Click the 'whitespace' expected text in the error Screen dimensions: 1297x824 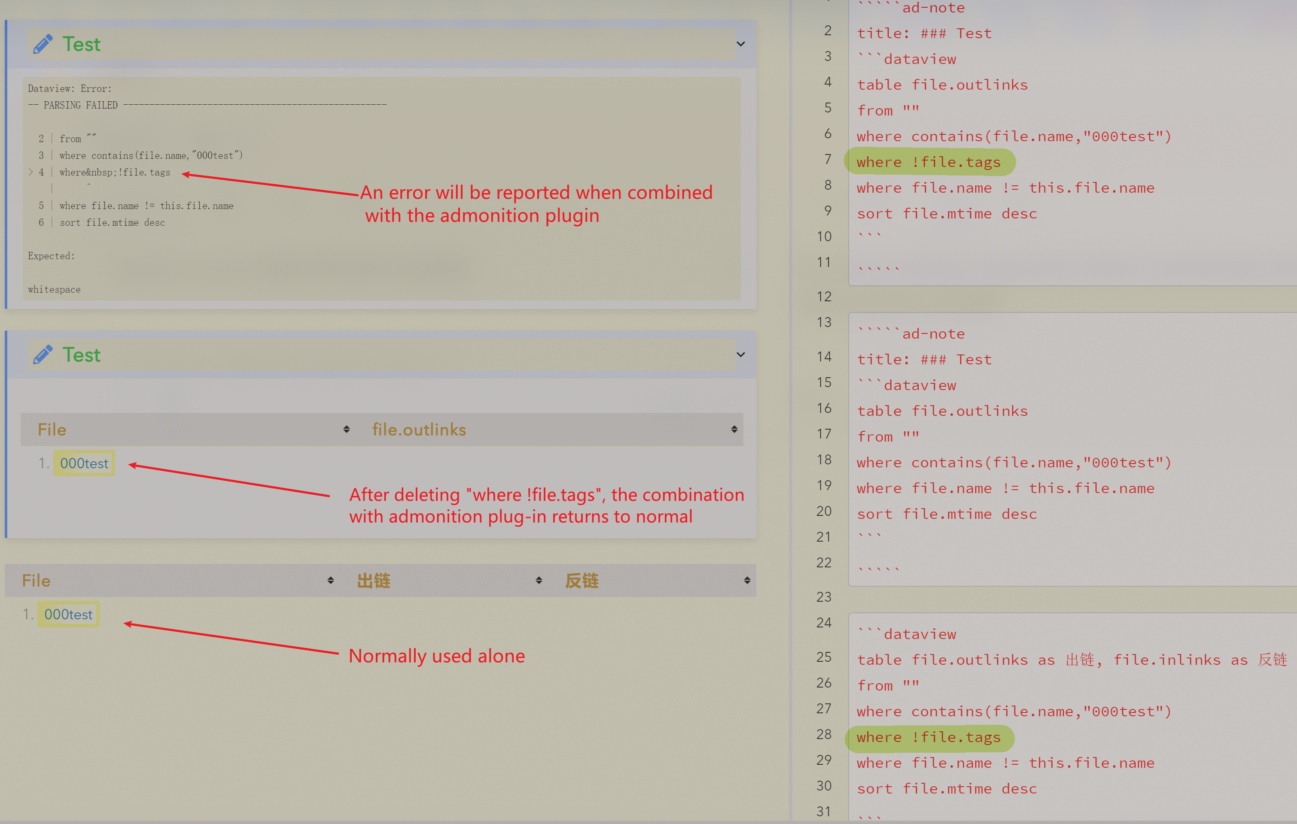[x=54, y=290]
